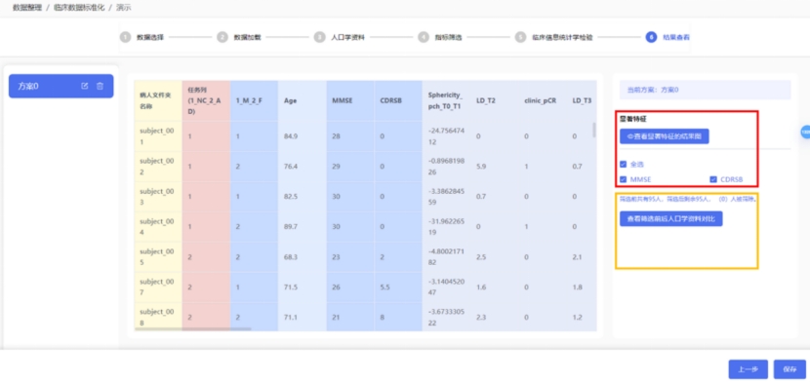Click Sphericity value -24.75647412
The width and height of the screenshot is (810, 382).
point(446,136)
